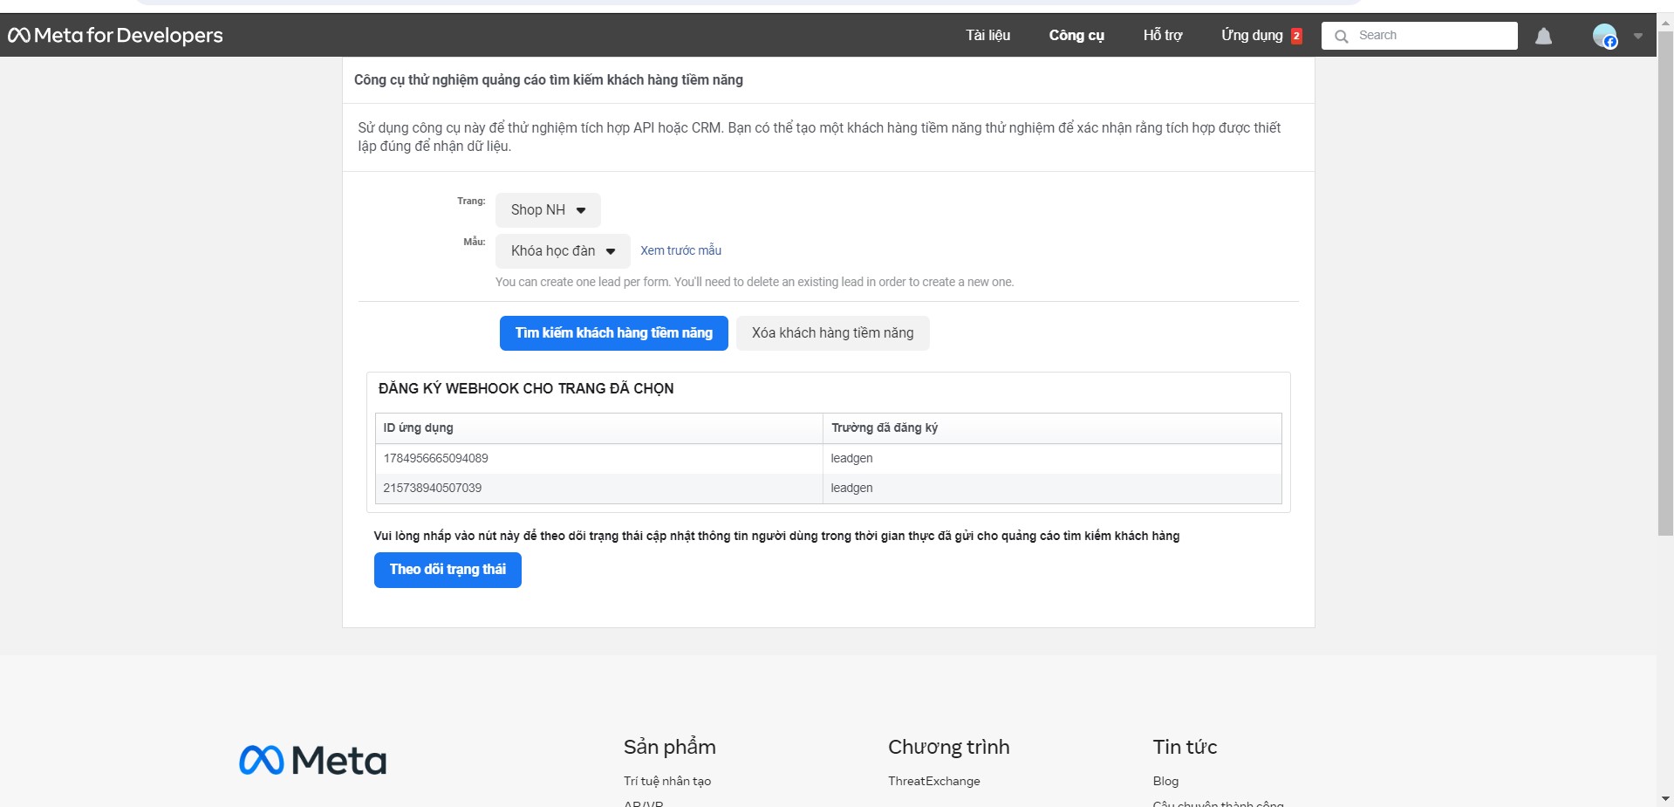Screen dimensions: 1674x807
Task: Click the footer Meta logo
Action: pos(312,760)
